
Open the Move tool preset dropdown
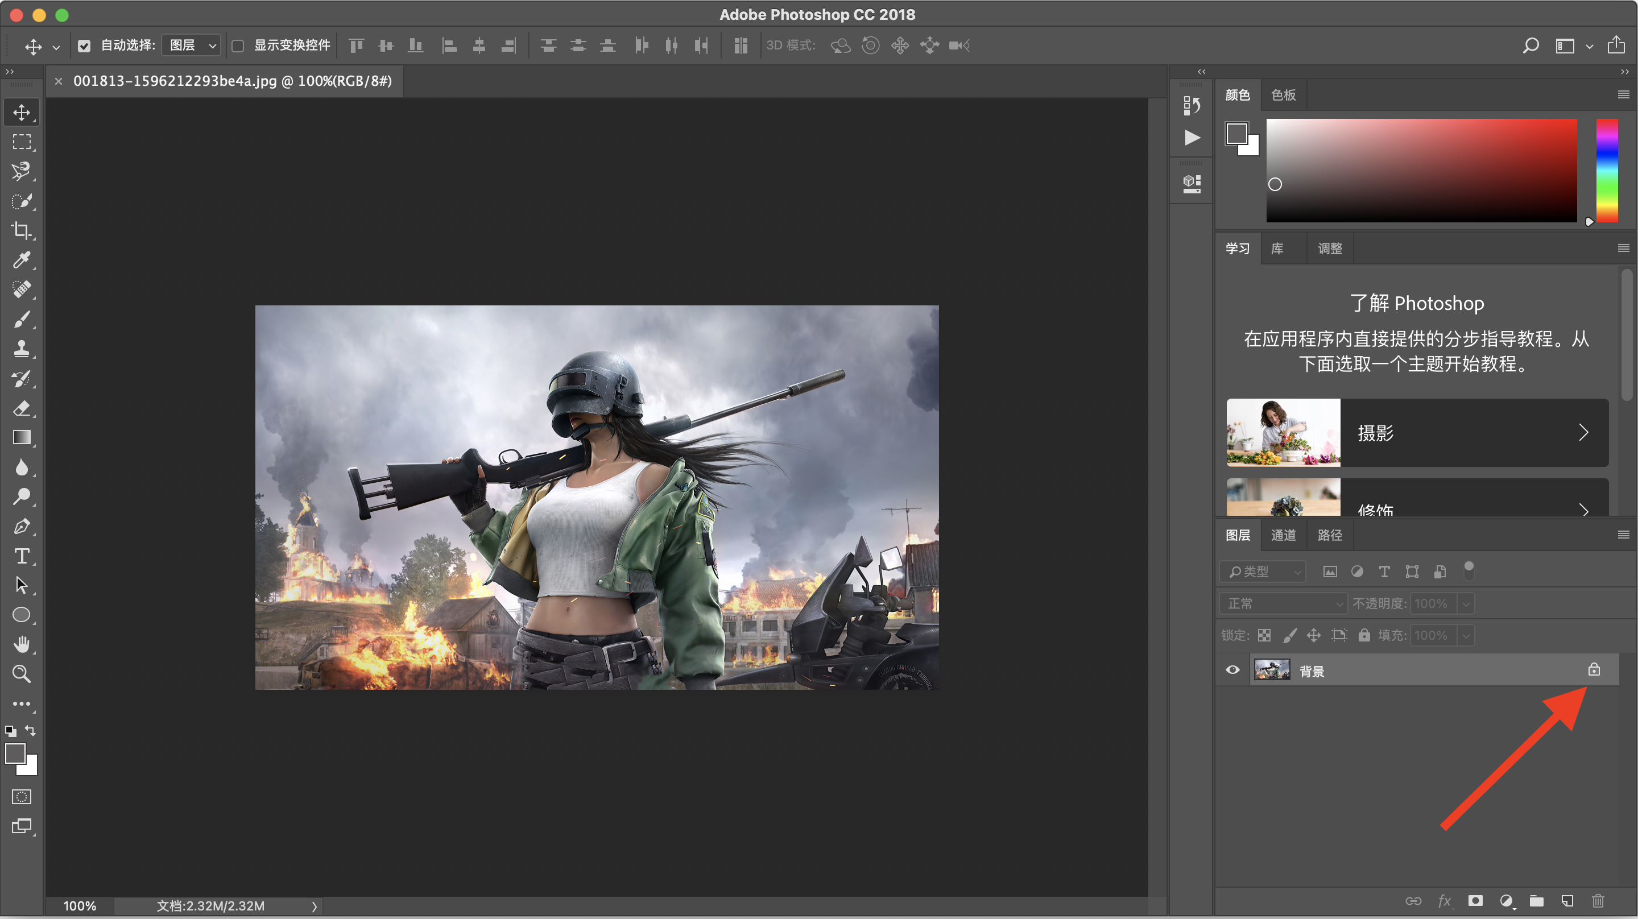coord(56,47)
